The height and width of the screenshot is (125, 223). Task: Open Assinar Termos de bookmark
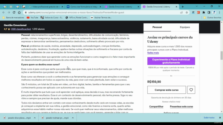101,18
